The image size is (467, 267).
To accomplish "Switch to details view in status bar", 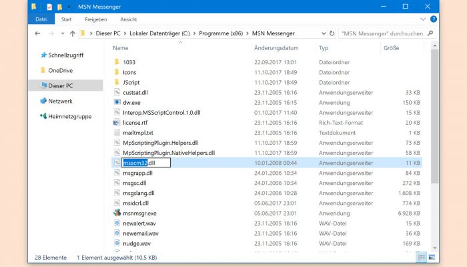I will (x=421, y=258).
